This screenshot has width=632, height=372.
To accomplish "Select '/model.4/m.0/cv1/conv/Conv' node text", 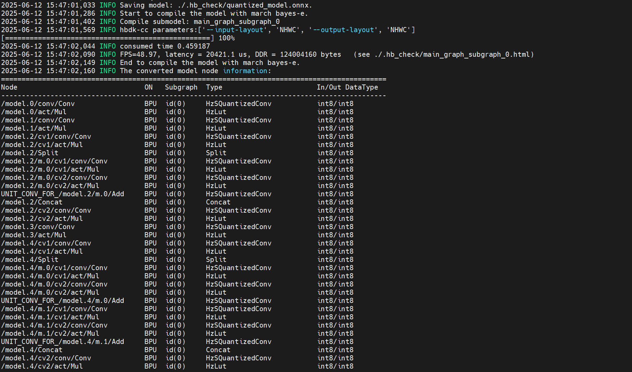I will click(x=54, y=268).
